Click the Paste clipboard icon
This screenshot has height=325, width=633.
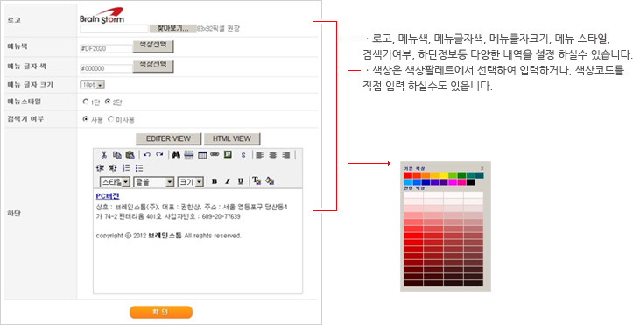tap(130, 155)
